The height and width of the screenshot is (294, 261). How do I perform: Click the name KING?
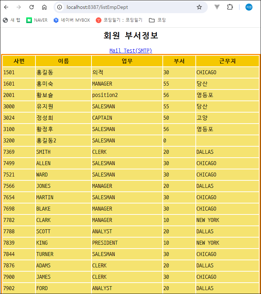pos(42,243)
